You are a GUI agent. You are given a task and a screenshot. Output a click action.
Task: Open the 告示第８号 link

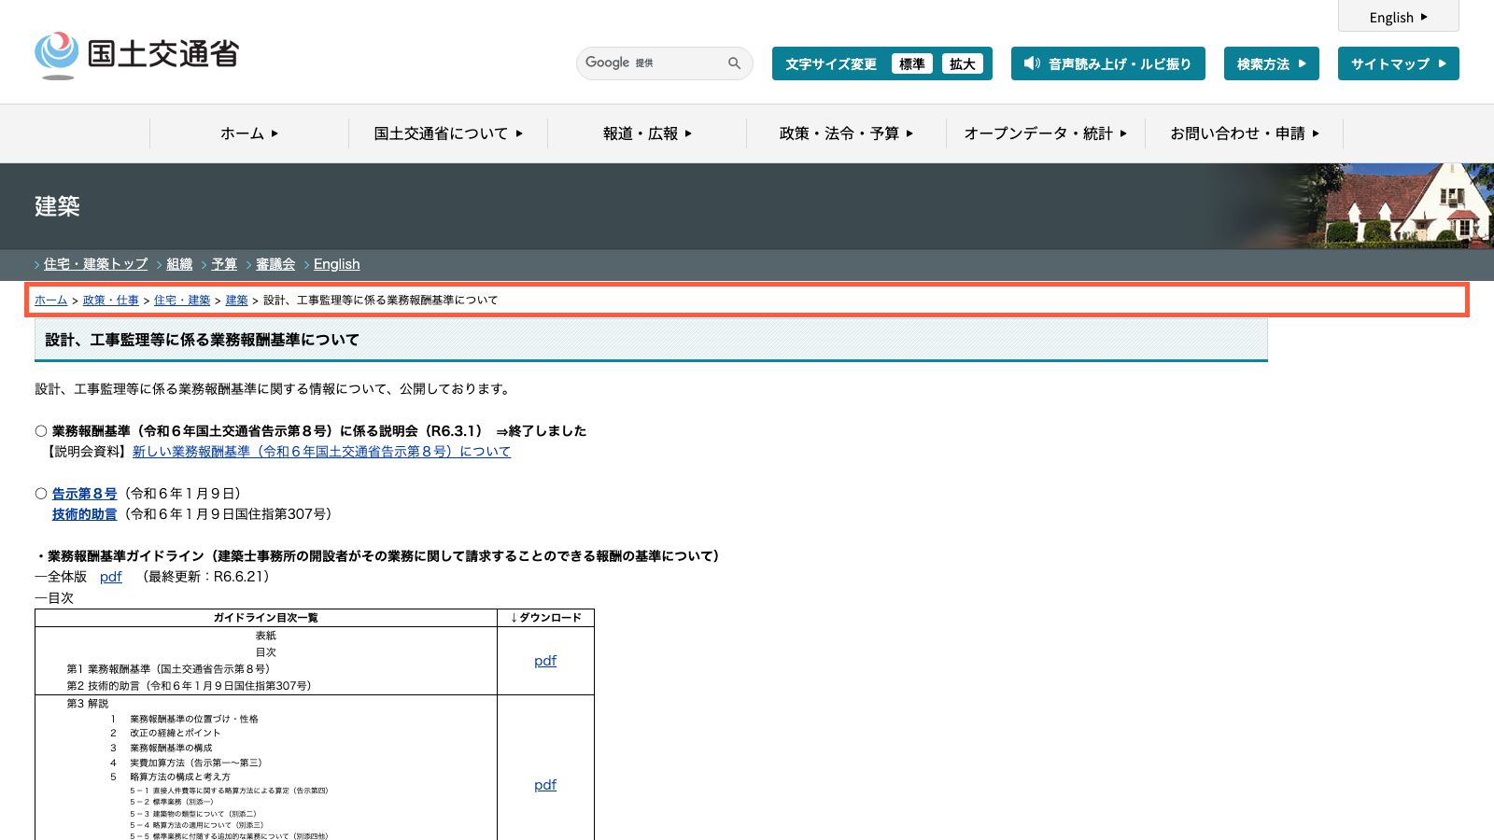click(x=84, y=494)
